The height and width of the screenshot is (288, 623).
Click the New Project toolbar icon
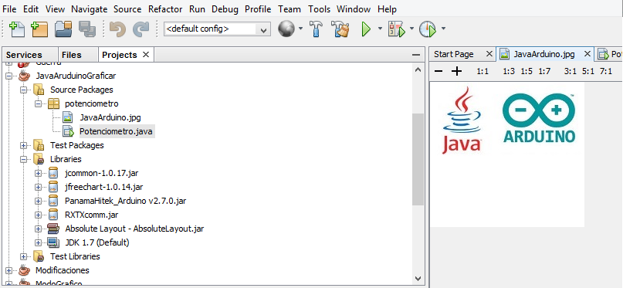click(x=39, y=29)
